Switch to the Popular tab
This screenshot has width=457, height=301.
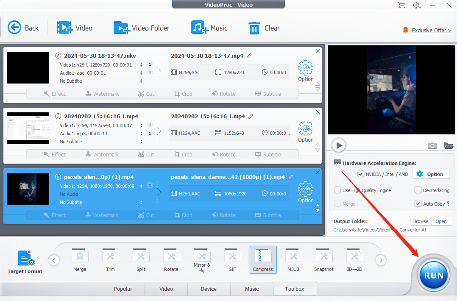pos(123,289)
